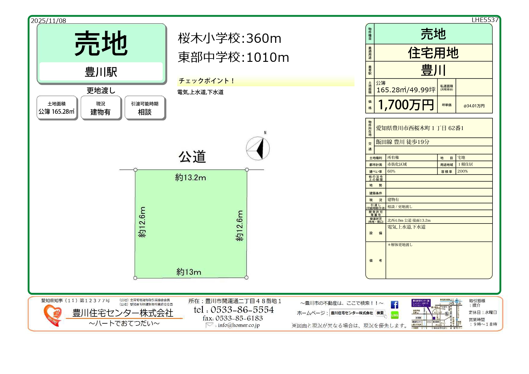This screenshot has width=529, height=374.
Task: Click the 1,700万円 price cell
Action: pos(406,105)
